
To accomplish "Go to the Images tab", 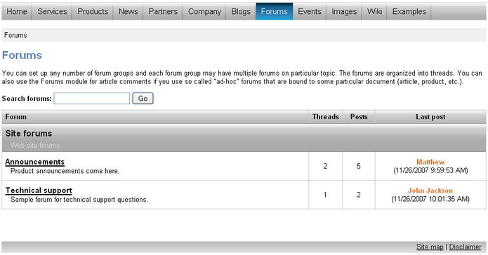I will pos(344,11).
